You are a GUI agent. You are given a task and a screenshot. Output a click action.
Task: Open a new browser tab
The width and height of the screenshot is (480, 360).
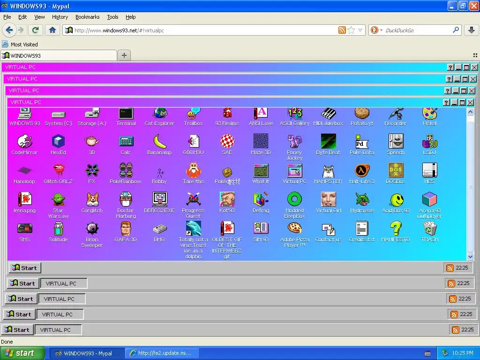(x=124, y=55)
